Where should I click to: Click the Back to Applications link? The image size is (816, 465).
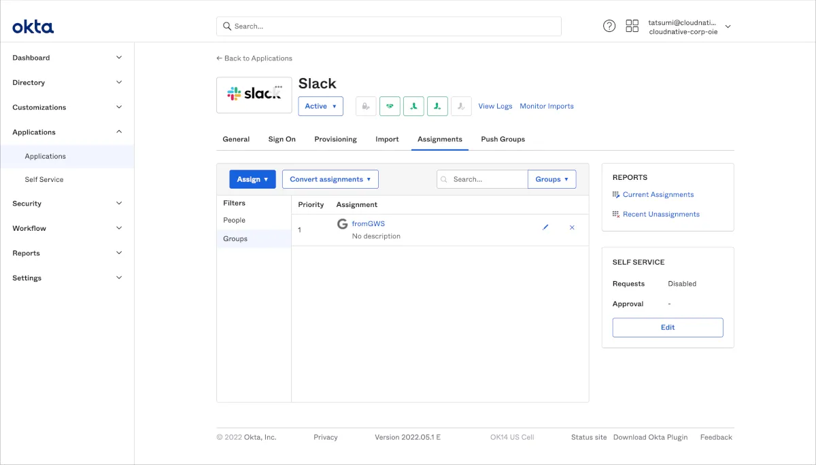click(x=254, y=58)
